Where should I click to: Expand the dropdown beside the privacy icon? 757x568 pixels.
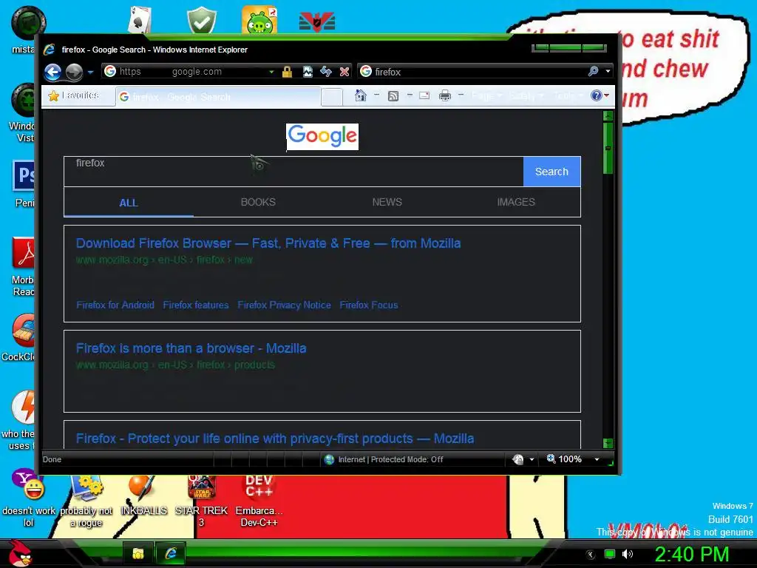click(x=532, y=459)
